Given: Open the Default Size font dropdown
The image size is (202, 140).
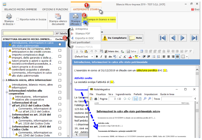Looking at the screenshot, I should click(x=83, y=57).
